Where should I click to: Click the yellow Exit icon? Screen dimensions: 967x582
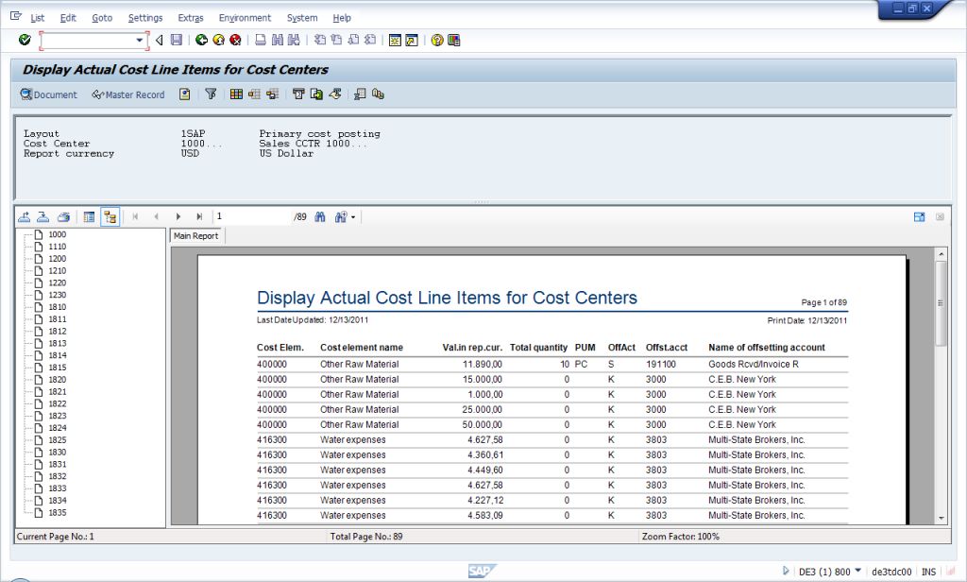[x=218, y=40]
